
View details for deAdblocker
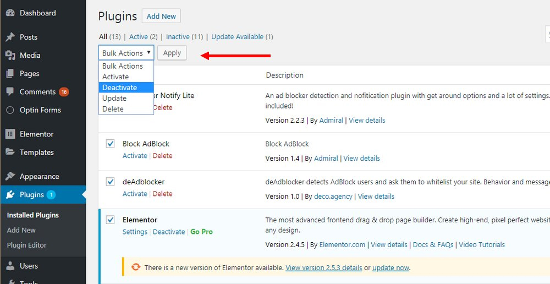coord(376,196)
